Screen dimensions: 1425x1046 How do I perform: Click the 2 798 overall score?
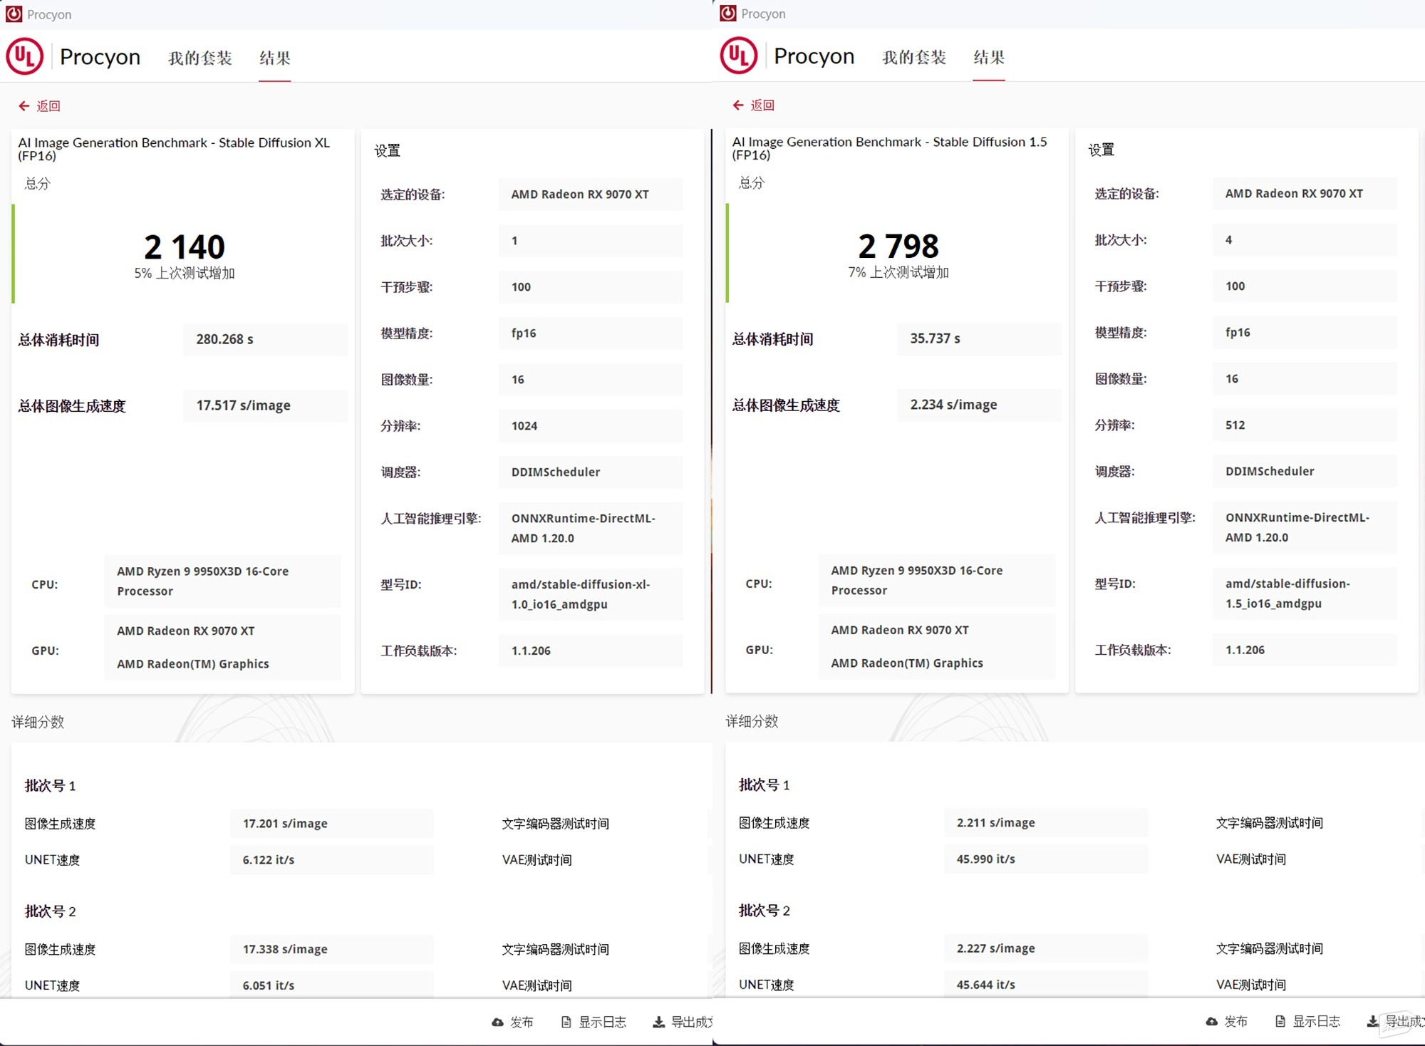tap(898, 247)
